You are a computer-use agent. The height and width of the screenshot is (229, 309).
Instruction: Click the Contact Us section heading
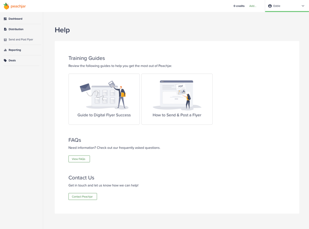click(x=81, y=178)
